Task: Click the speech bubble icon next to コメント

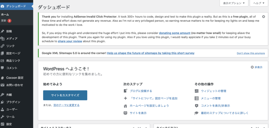Action: tap(2, 68)
